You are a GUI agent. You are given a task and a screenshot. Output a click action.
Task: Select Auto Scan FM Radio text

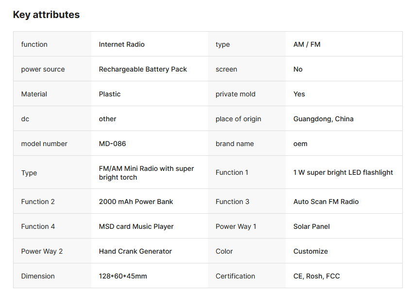click(326, 202)
